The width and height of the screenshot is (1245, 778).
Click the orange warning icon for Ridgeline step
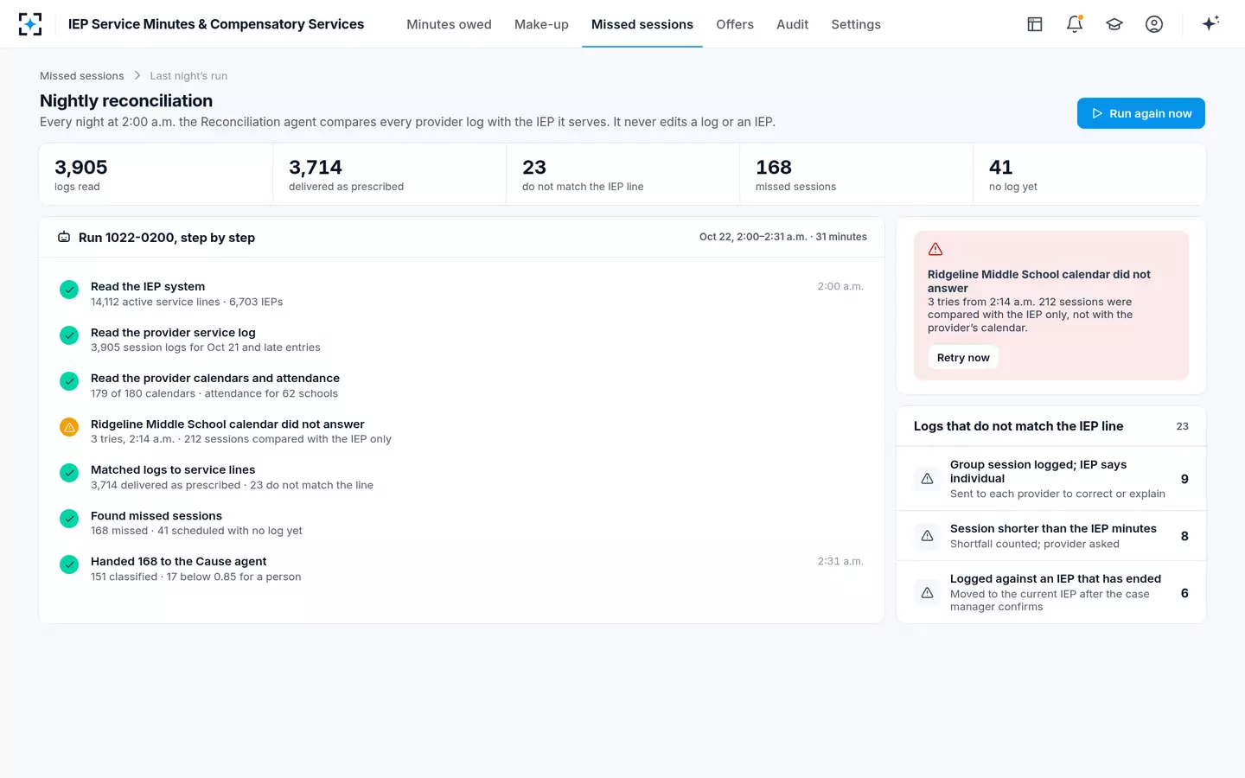click(69, 427)
